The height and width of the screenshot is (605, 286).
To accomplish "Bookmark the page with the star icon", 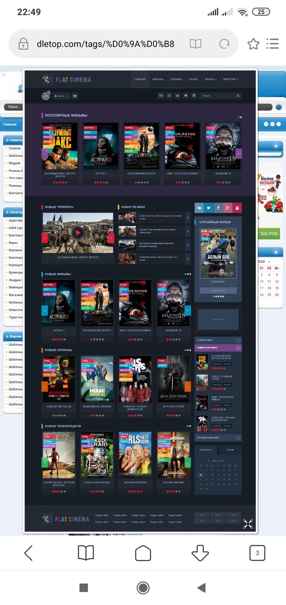I will (x=253, y=44).
